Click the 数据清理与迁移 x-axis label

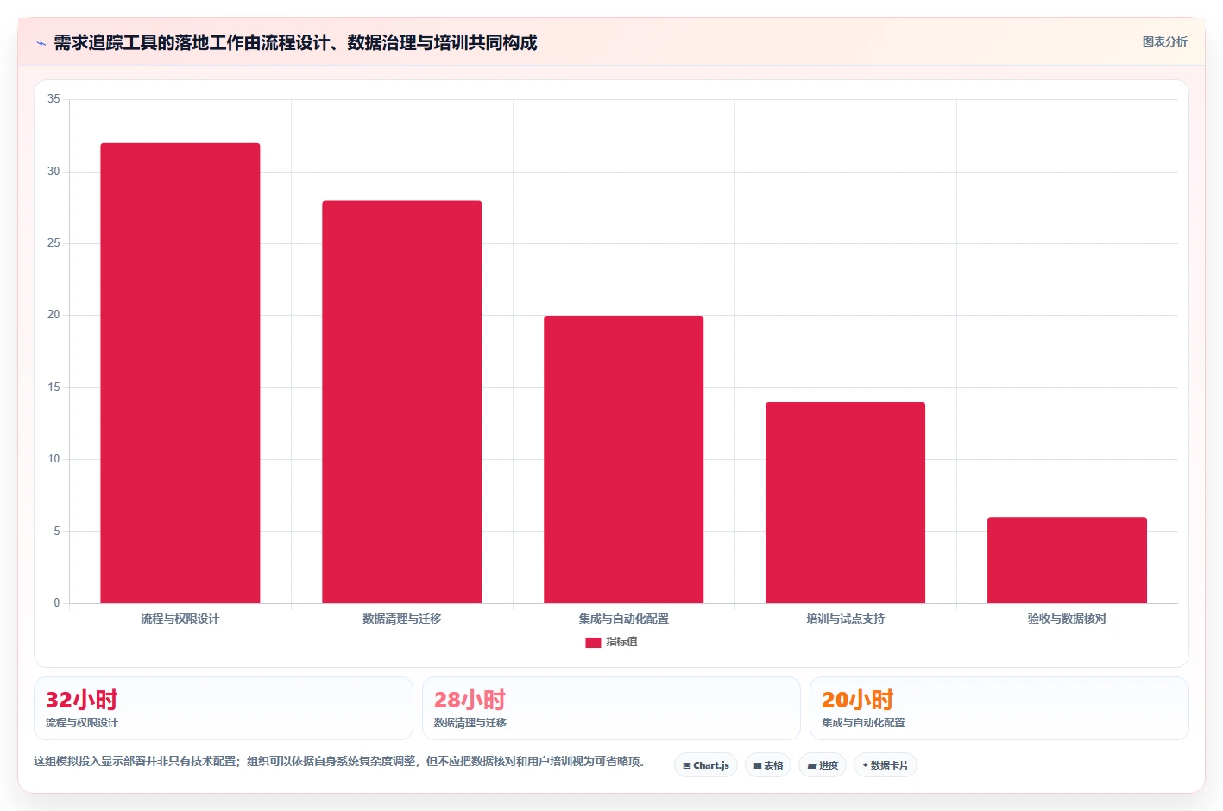coord(402,619)
